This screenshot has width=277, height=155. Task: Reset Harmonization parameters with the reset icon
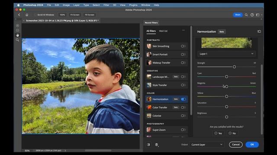pos(259,31)
